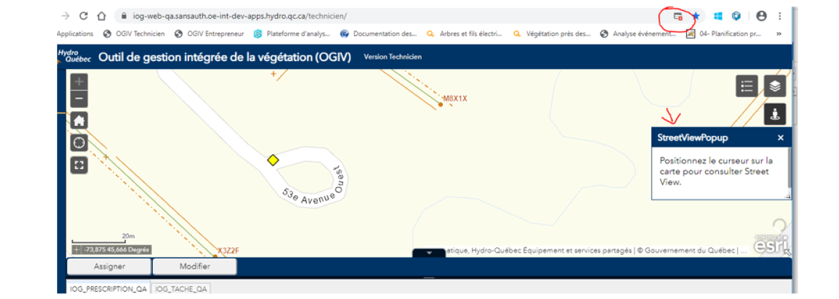
Task: Click the StreetViewPopup scrollbar
Action: tap(789, 168)
